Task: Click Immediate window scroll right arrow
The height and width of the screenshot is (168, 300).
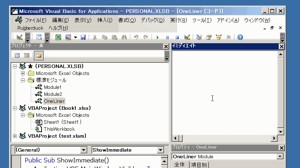Action: click(x=274, y=138)
